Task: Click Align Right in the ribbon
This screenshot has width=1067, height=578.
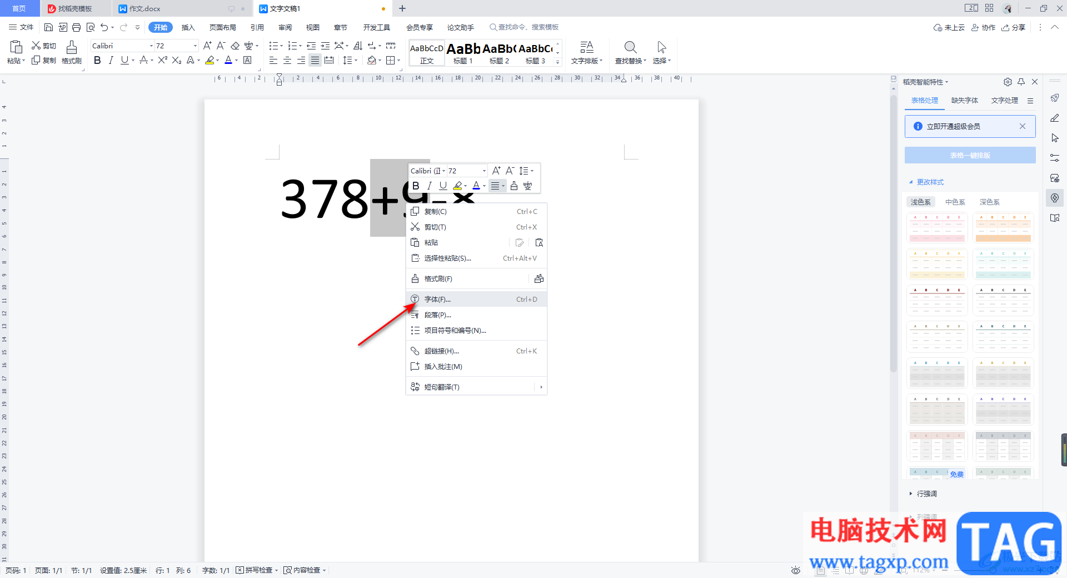Action: click(301, 60)
